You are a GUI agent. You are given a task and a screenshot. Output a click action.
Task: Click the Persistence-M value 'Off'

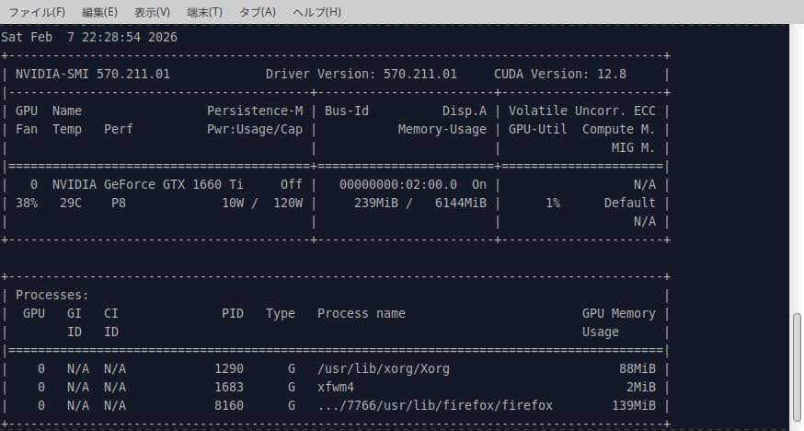pos(292,185)
